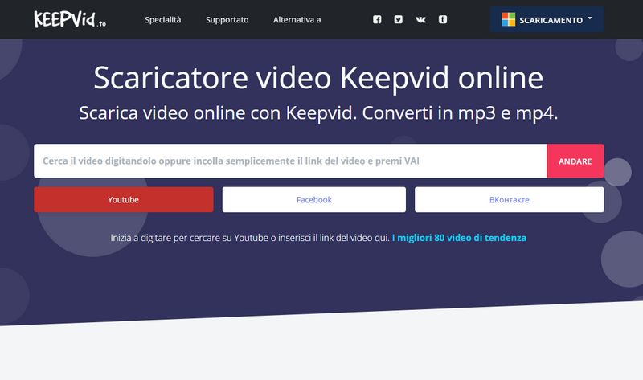Click the Scarica video online con Keepvid subtitle
This screenshot has height=380, width=643.
[x=318, y=112]
